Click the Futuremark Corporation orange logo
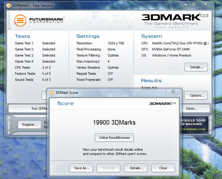This screenshot has width=222, height=179. click(20, 21)
